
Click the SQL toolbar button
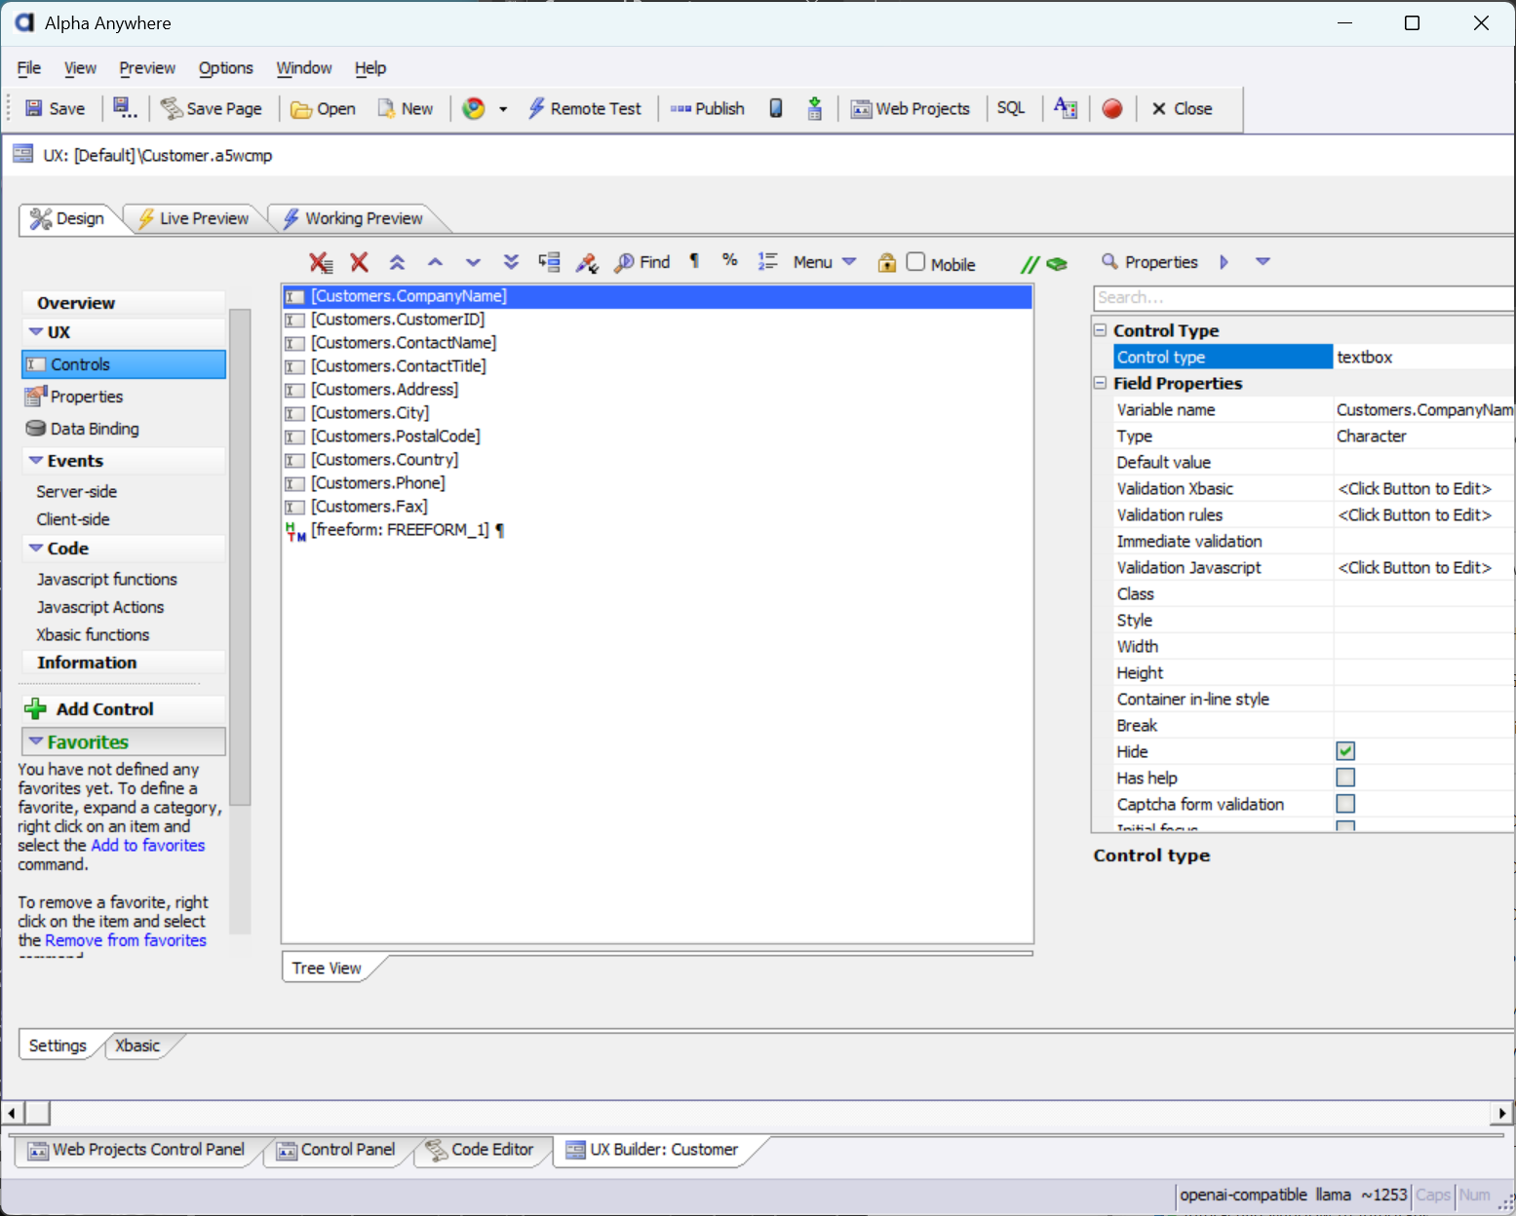click(1011, 108)
